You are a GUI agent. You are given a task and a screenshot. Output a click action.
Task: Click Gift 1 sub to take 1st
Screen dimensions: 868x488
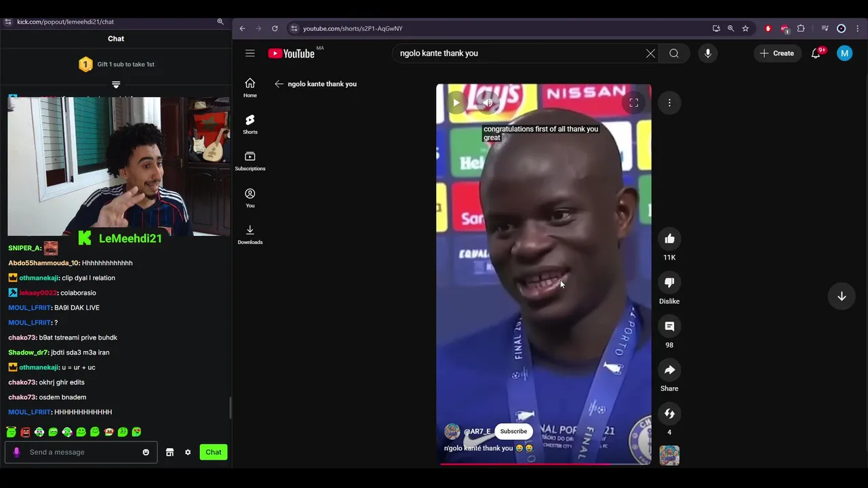[116, 64]
